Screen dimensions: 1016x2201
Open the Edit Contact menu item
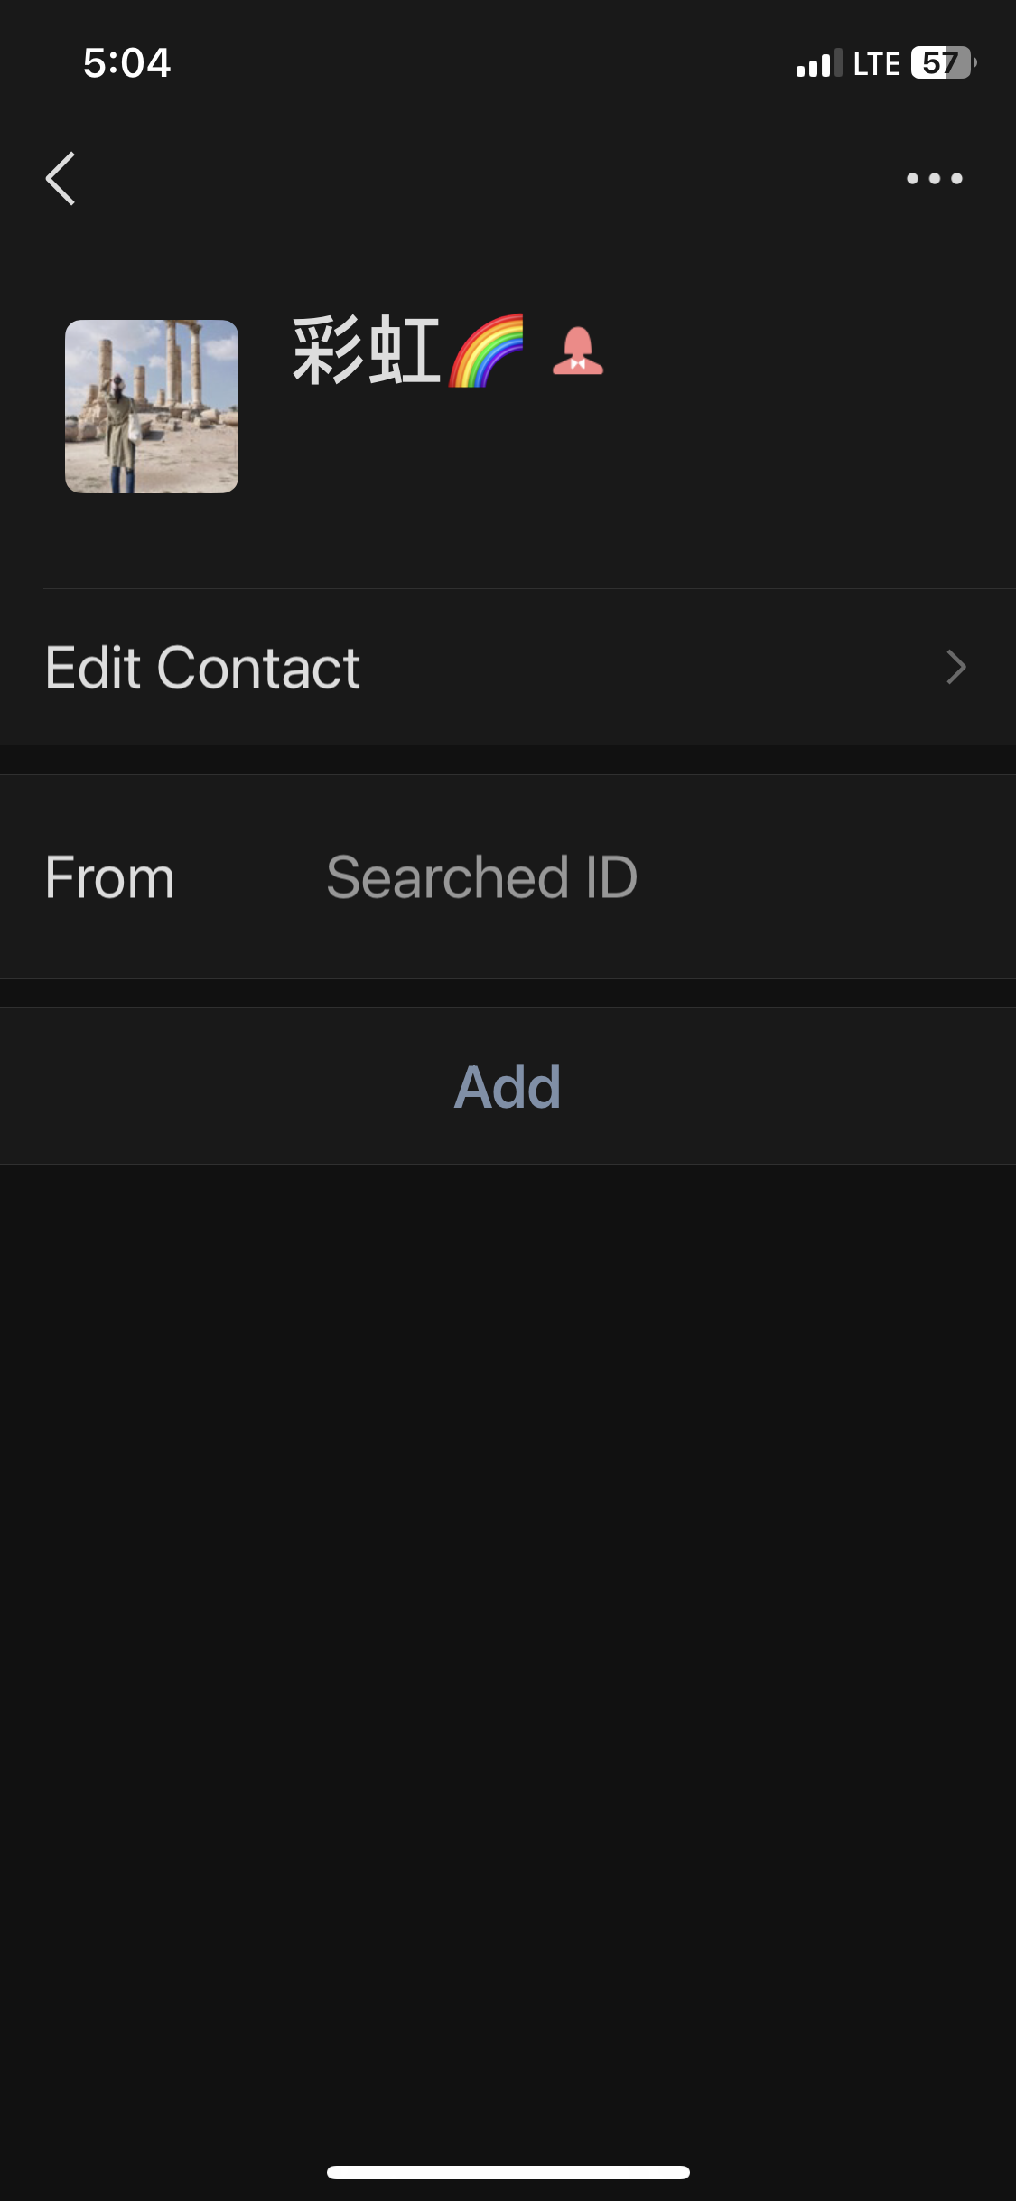coord(203,668)
